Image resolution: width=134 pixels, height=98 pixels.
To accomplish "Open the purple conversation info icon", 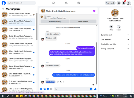I will click(94, 11).
